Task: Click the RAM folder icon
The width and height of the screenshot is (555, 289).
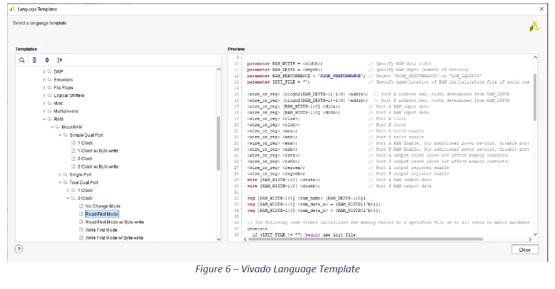Action: tap(50, 119)
